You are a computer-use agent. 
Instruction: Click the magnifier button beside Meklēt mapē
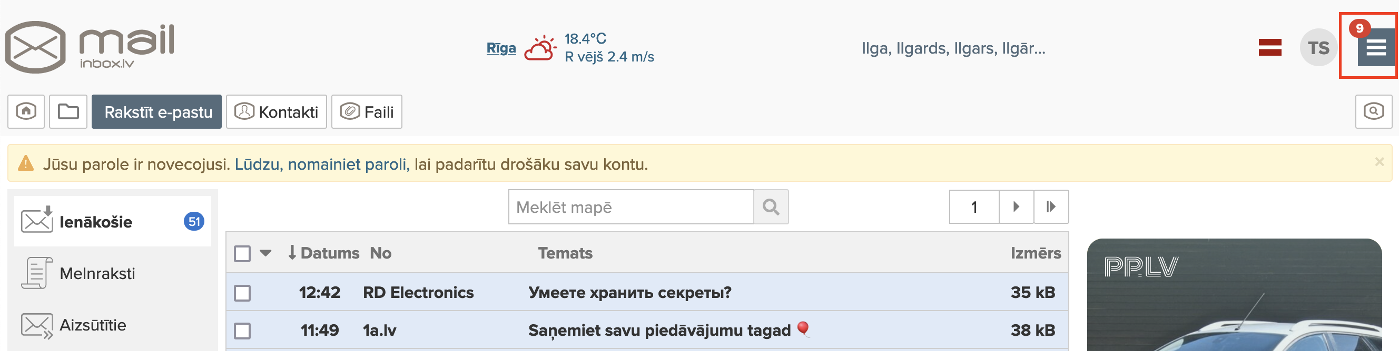point(771,207)
